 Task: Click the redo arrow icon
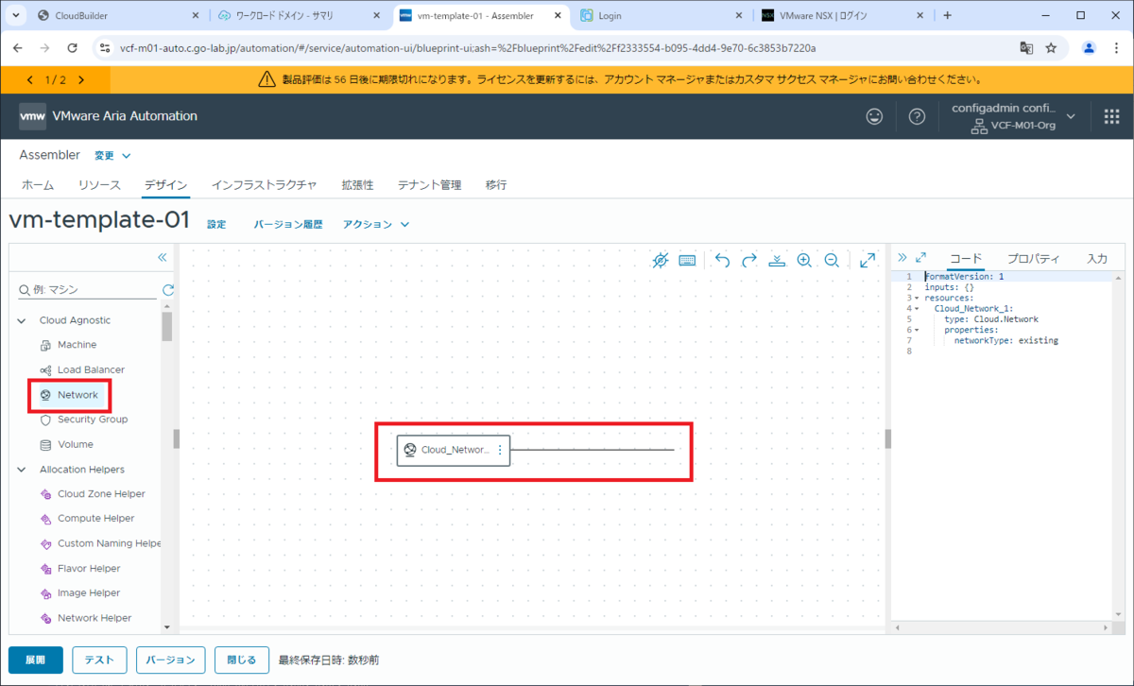coord(749,260)
